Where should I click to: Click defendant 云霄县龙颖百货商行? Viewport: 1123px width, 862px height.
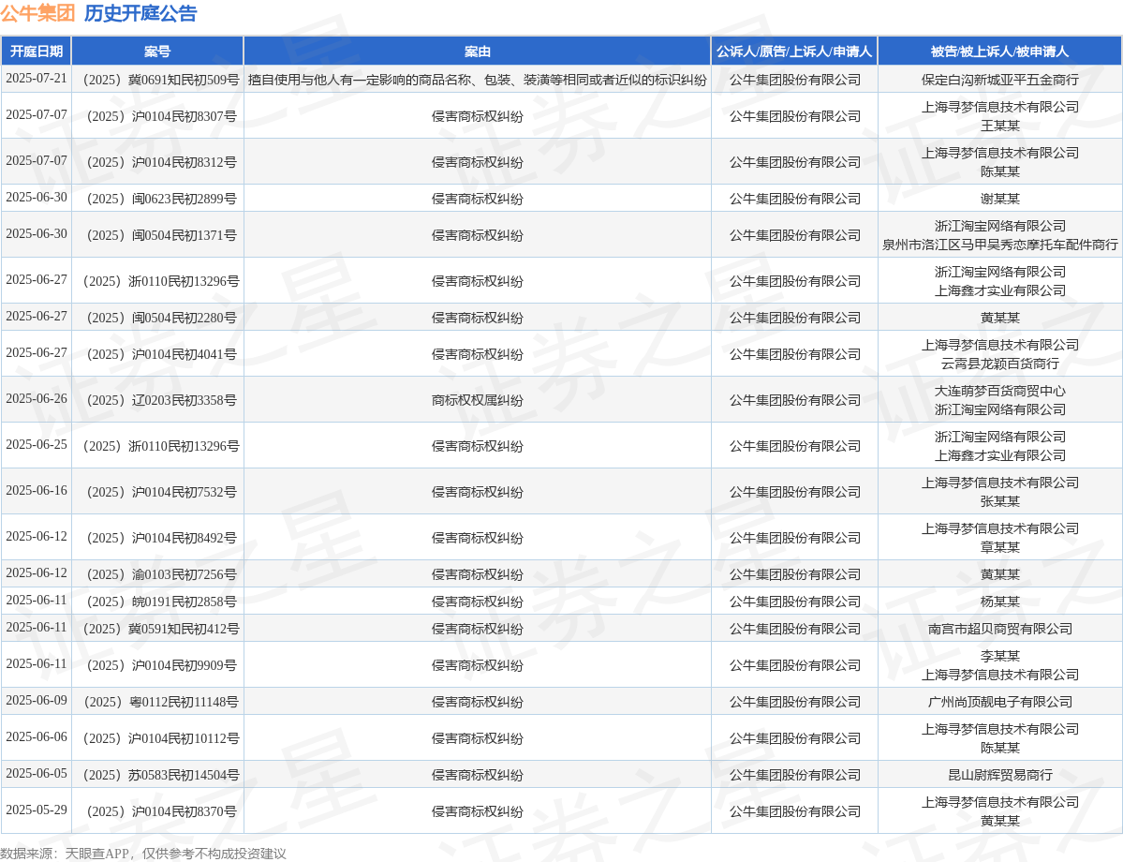(999, 364)
